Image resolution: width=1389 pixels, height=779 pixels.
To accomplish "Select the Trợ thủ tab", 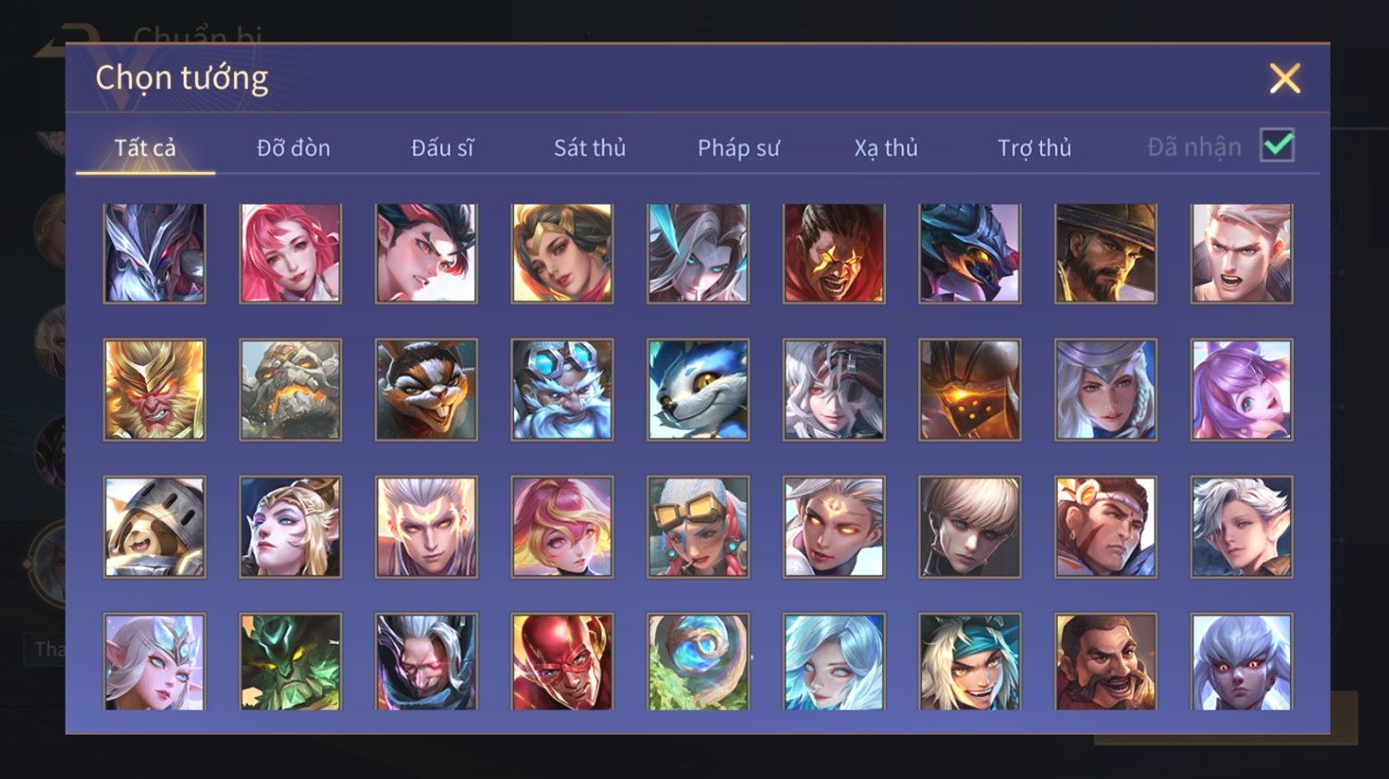I will point(1034,148).
